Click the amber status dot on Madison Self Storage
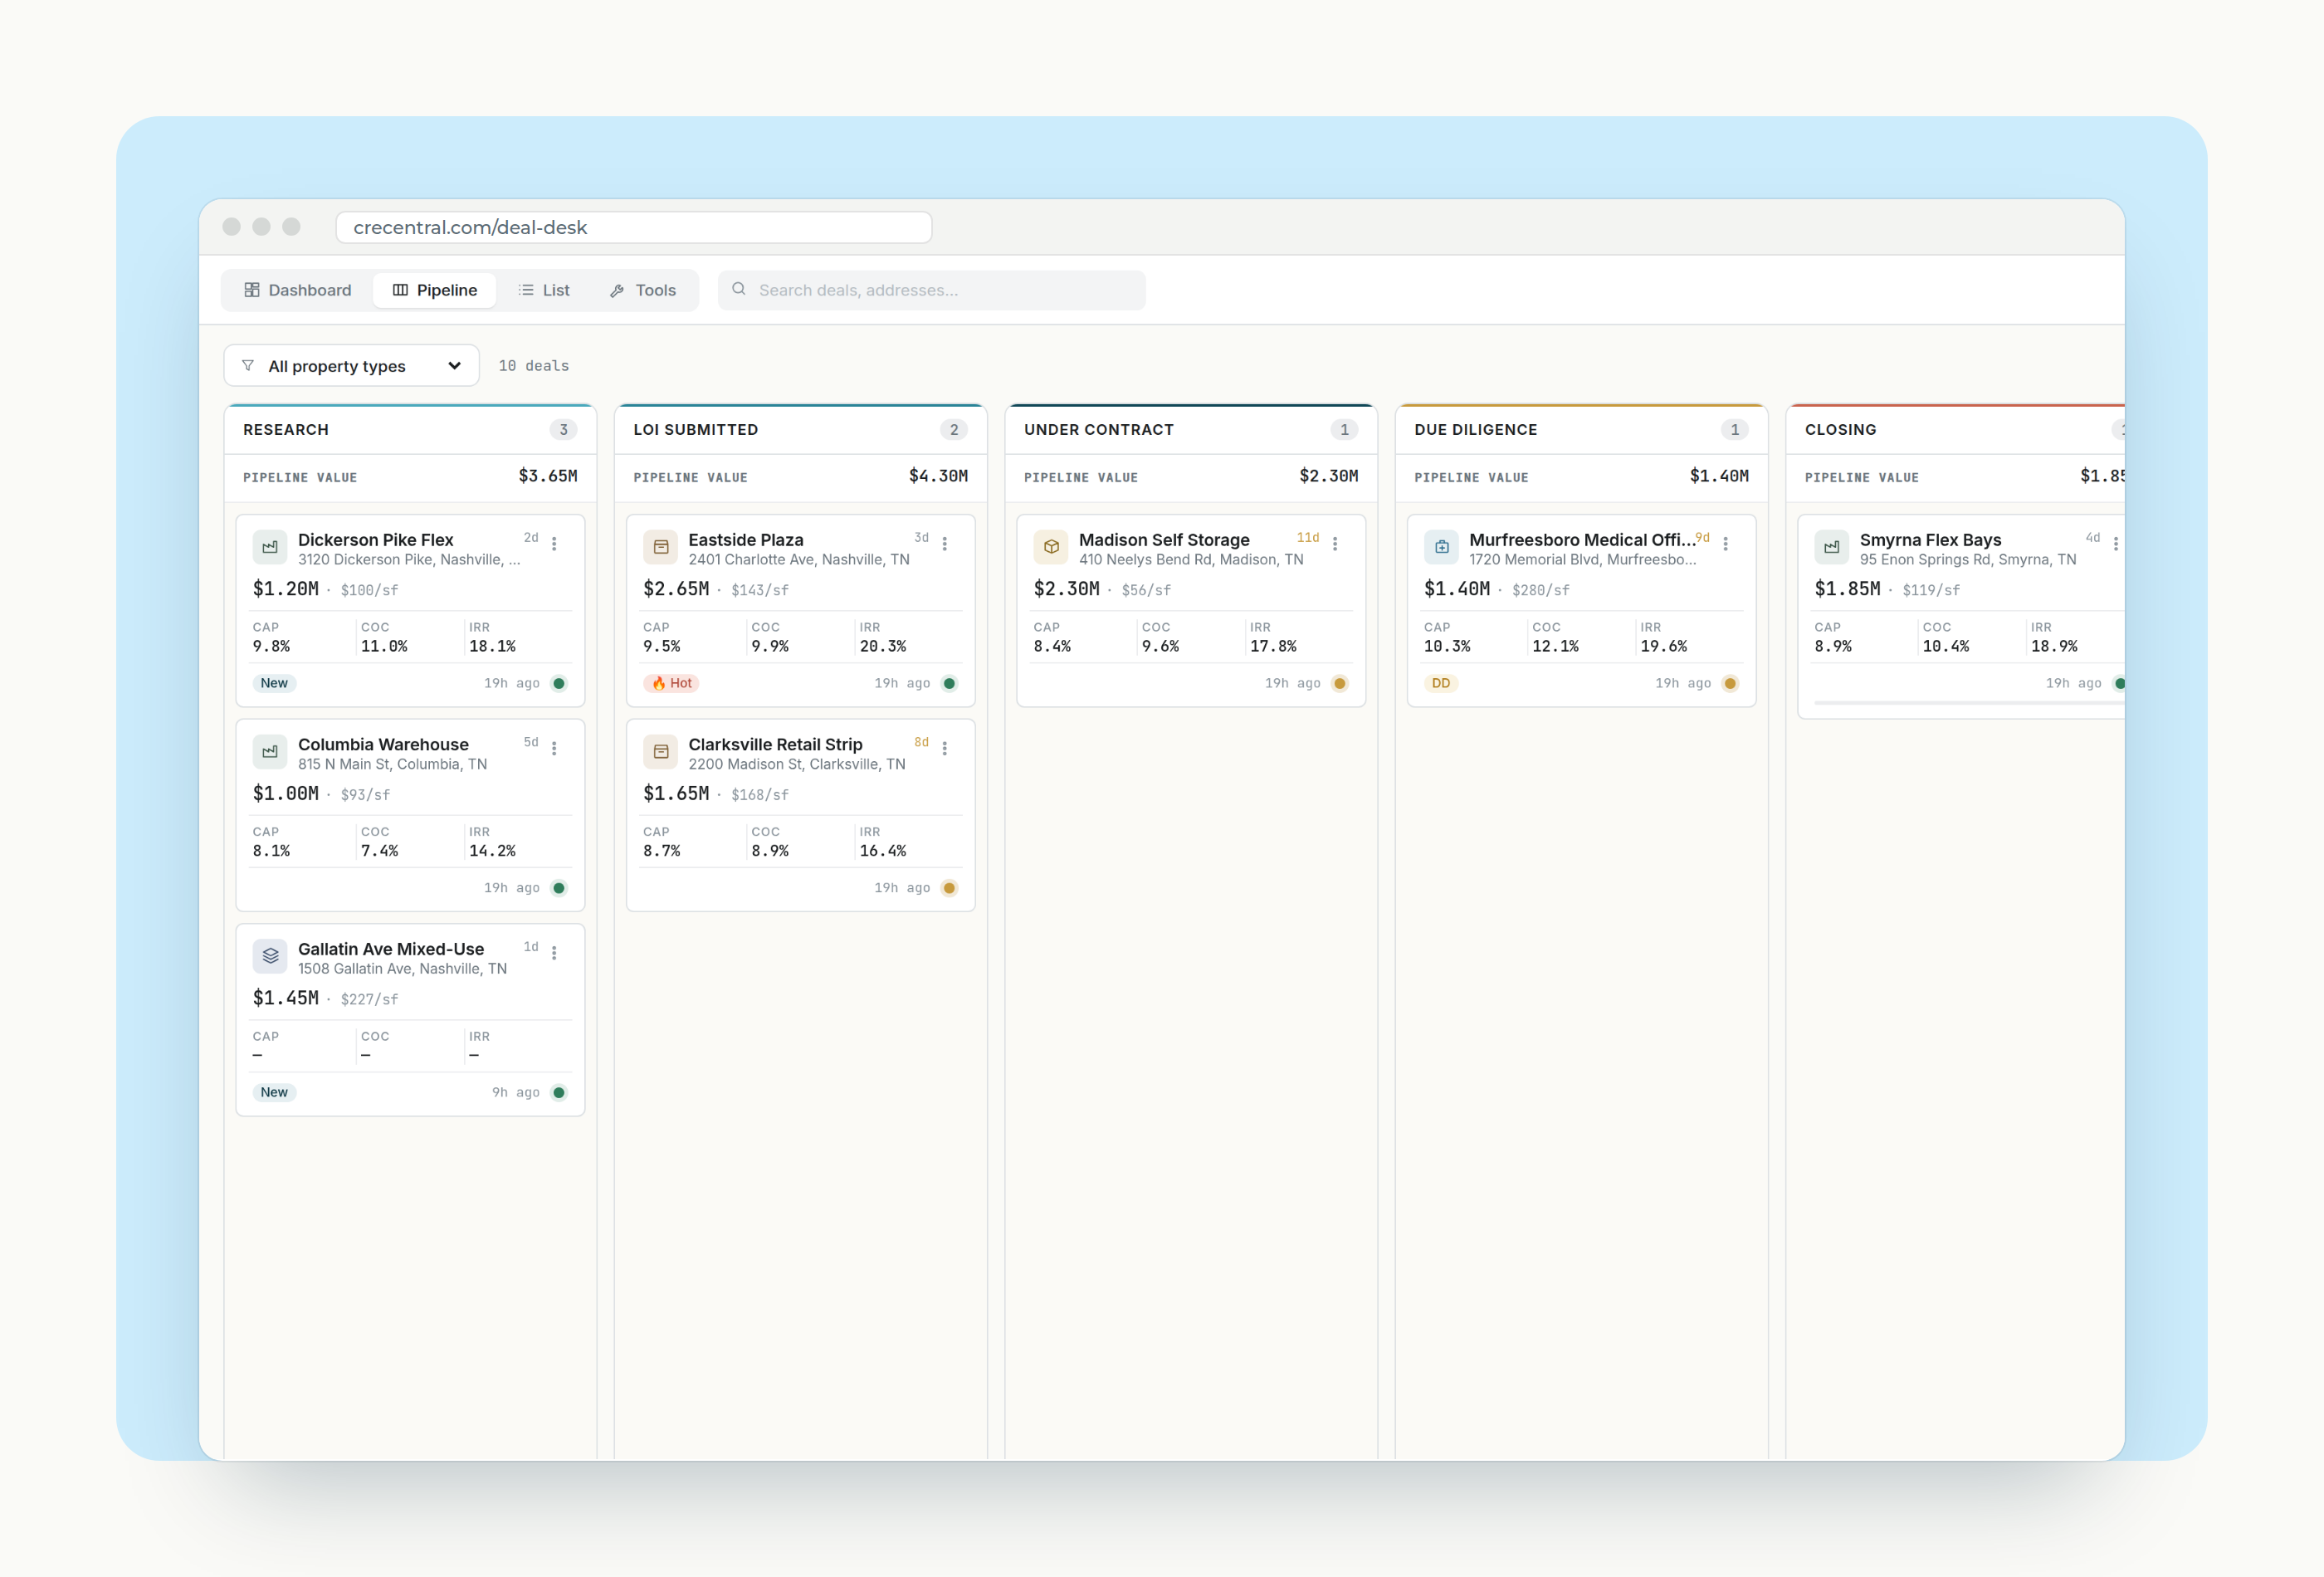This screenshot has height=1577, width=2324. [x=1340, y=683]
